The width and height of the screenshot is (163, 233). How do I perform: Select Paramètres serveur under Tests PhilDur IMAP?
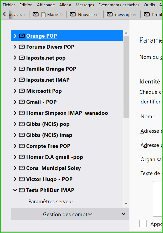pyautogui.click(x=51, y=201)
